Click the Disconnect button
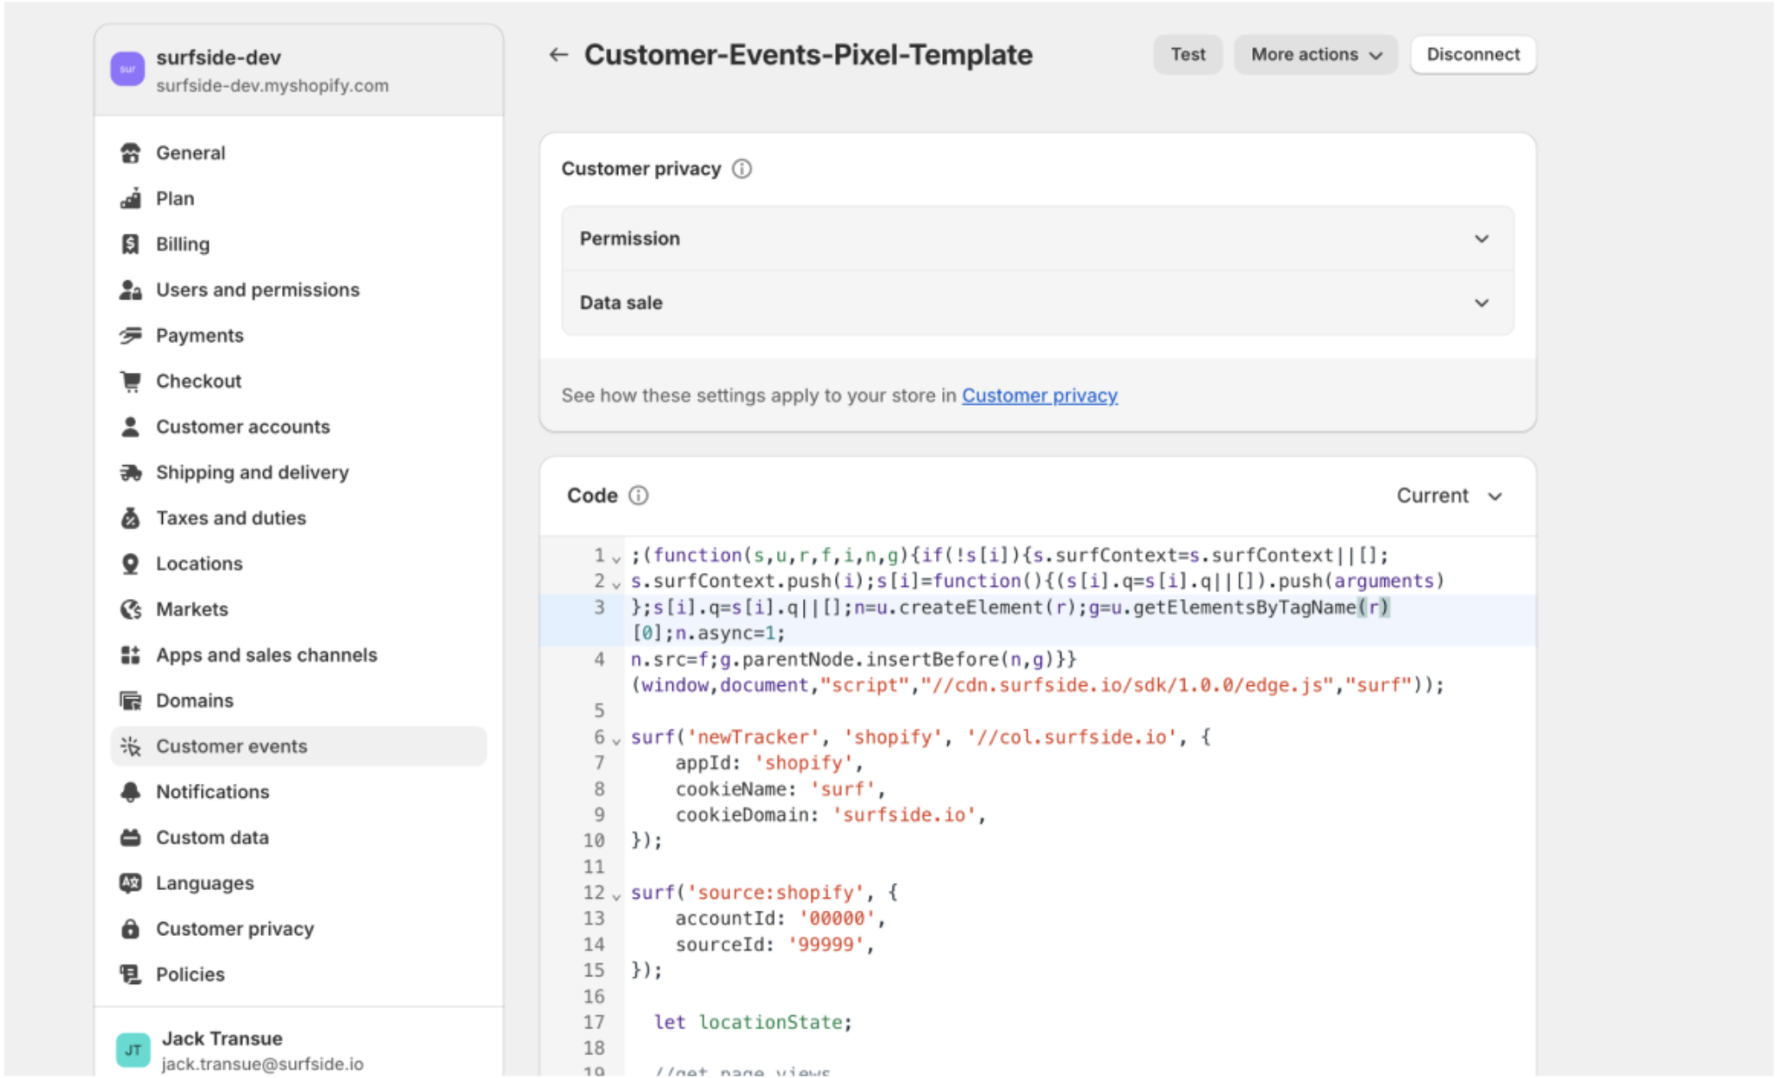The width and height of the screenshot is (1778, 1078). coord(1472,55)
